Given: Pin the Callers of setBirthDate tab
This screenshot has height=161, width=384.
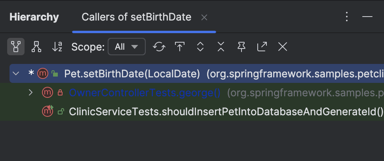Looking at the screenshot, I should (x=241, y=47).
